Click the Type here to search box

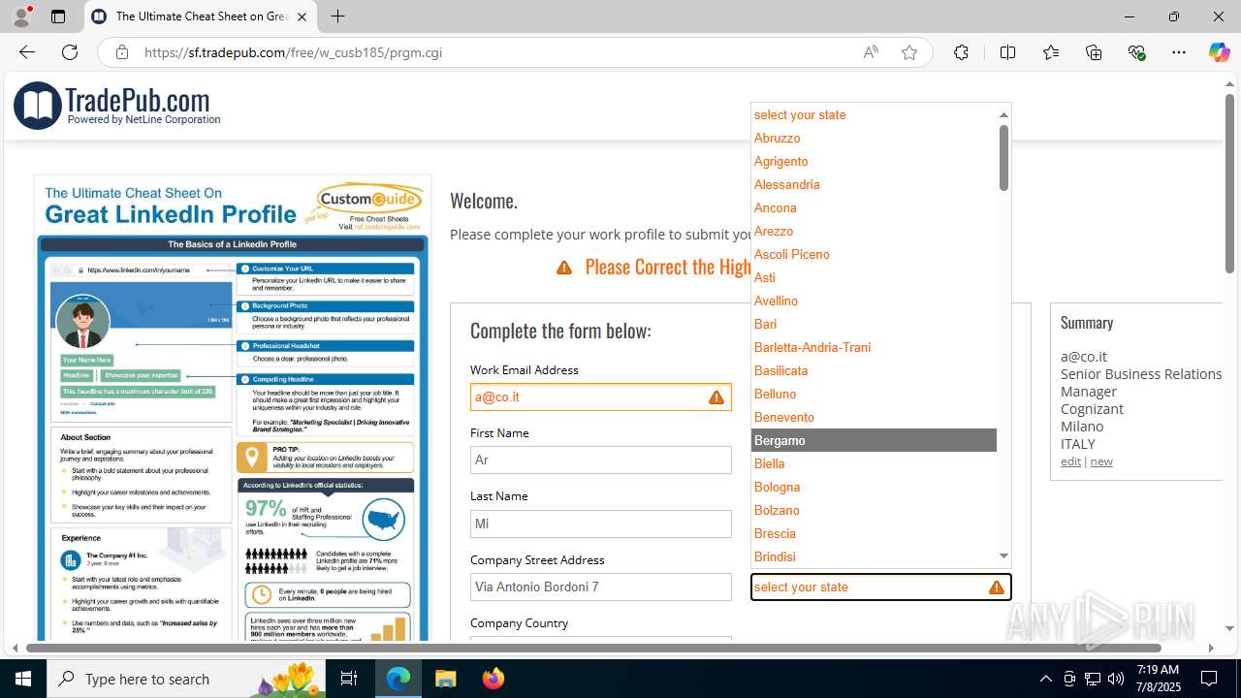pos(188,679)
